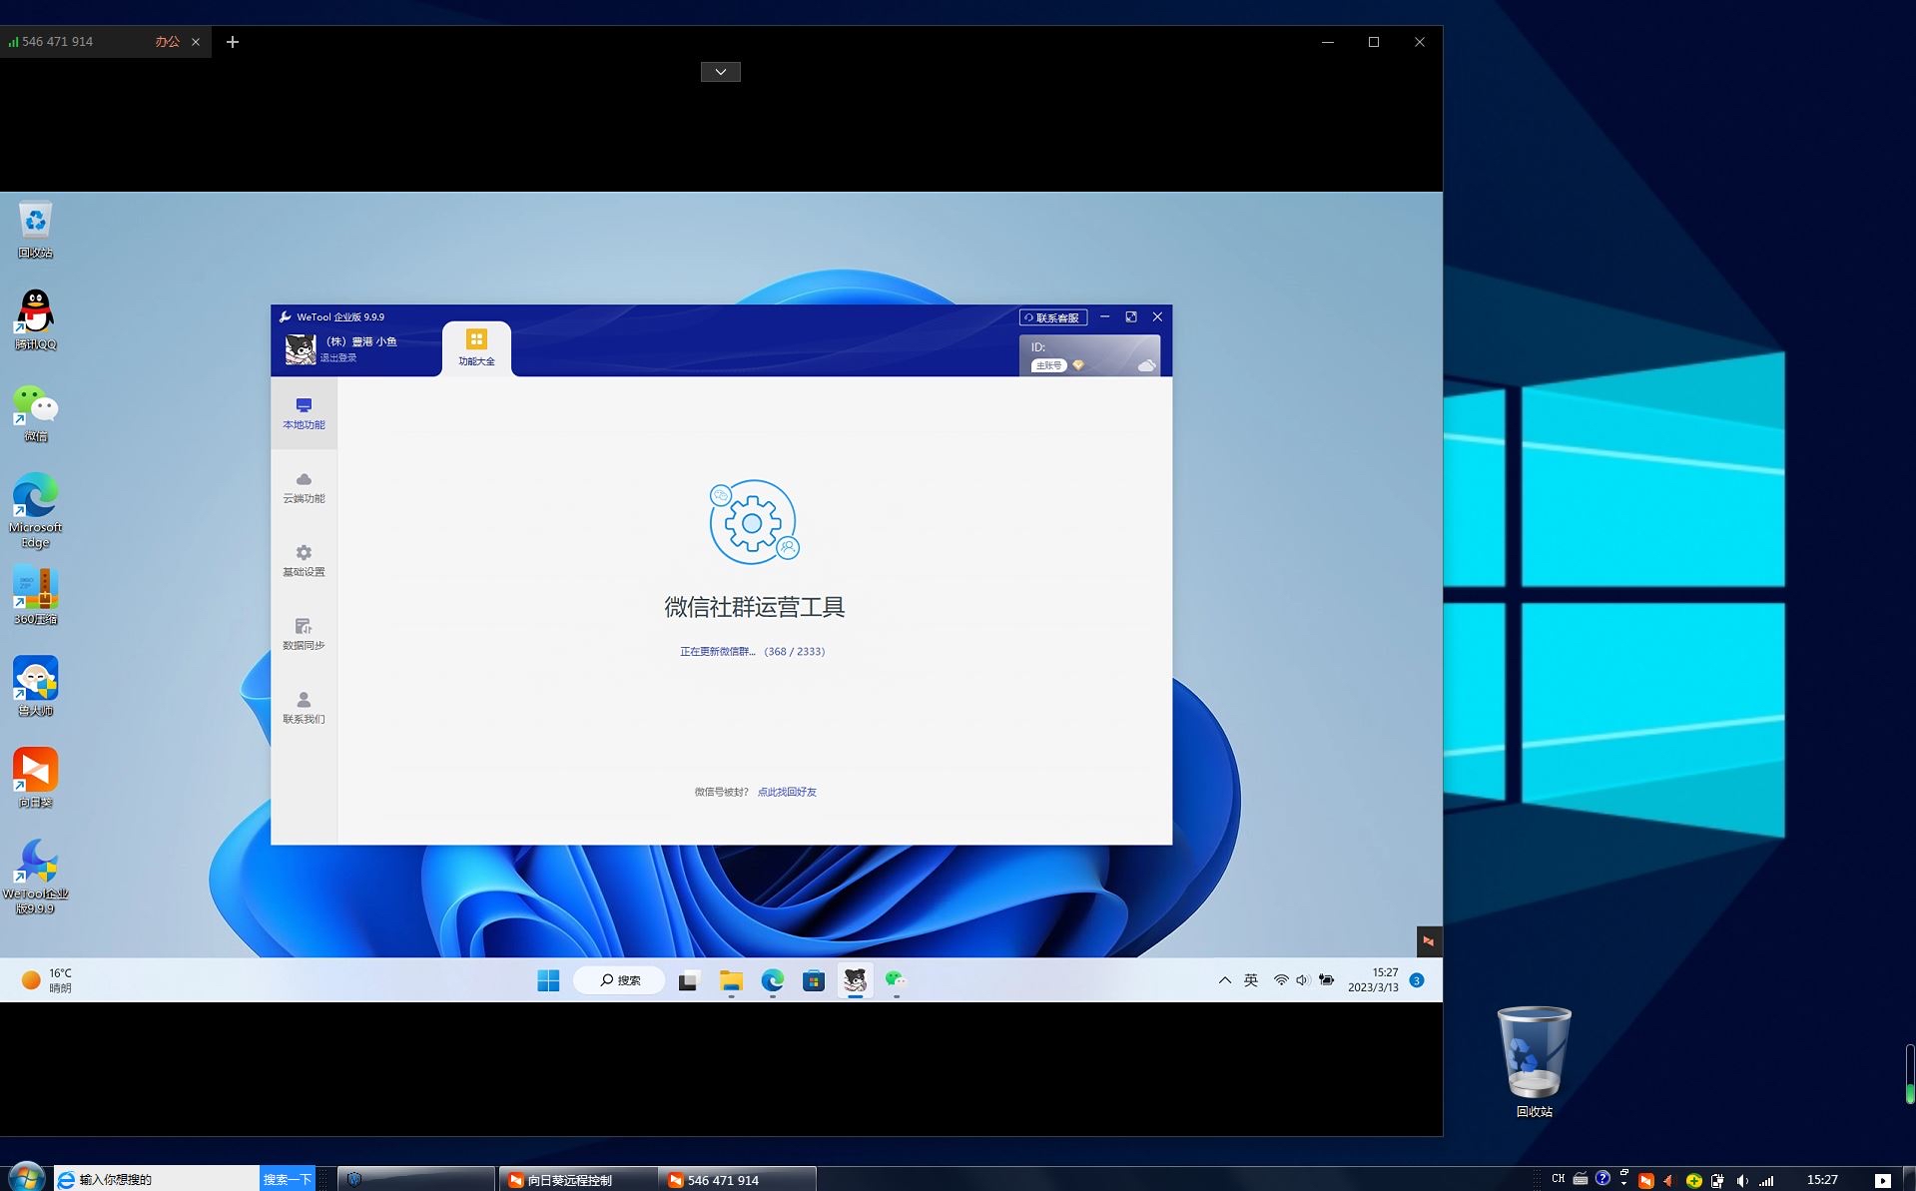Open Microsoft Edge desktop shortcut

point(35,510)
